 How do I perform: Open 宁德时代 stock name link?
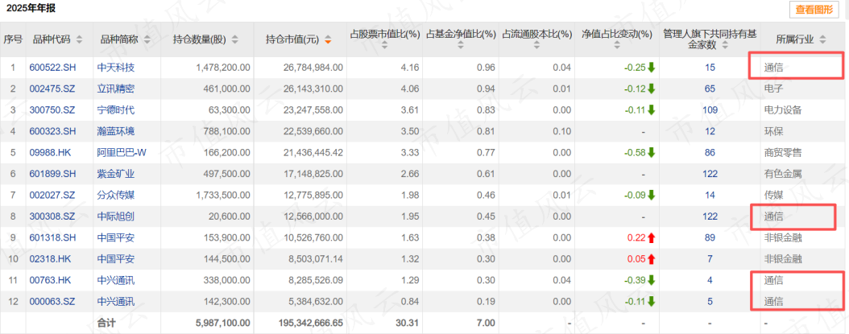tap(116, 110)
